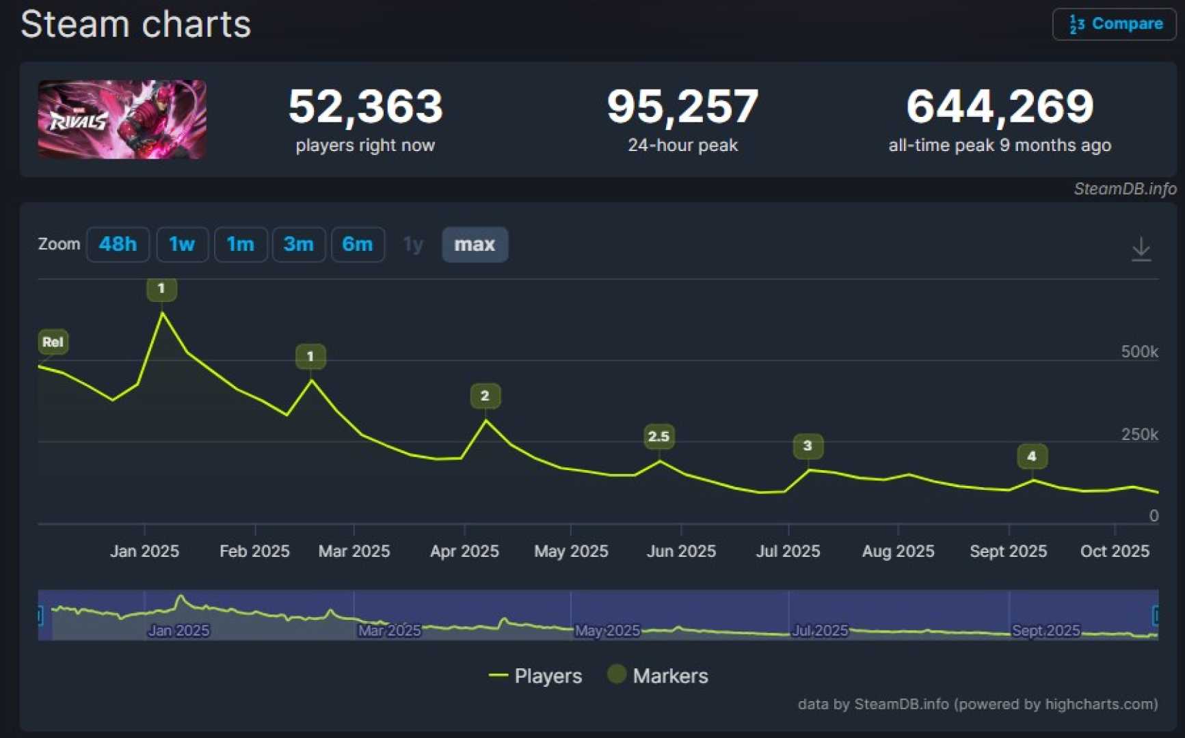Click the right navigator range handle

pos(1156,616)
